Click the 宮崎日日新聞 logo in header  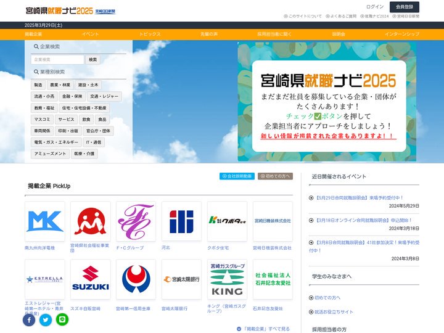point(105,11)
